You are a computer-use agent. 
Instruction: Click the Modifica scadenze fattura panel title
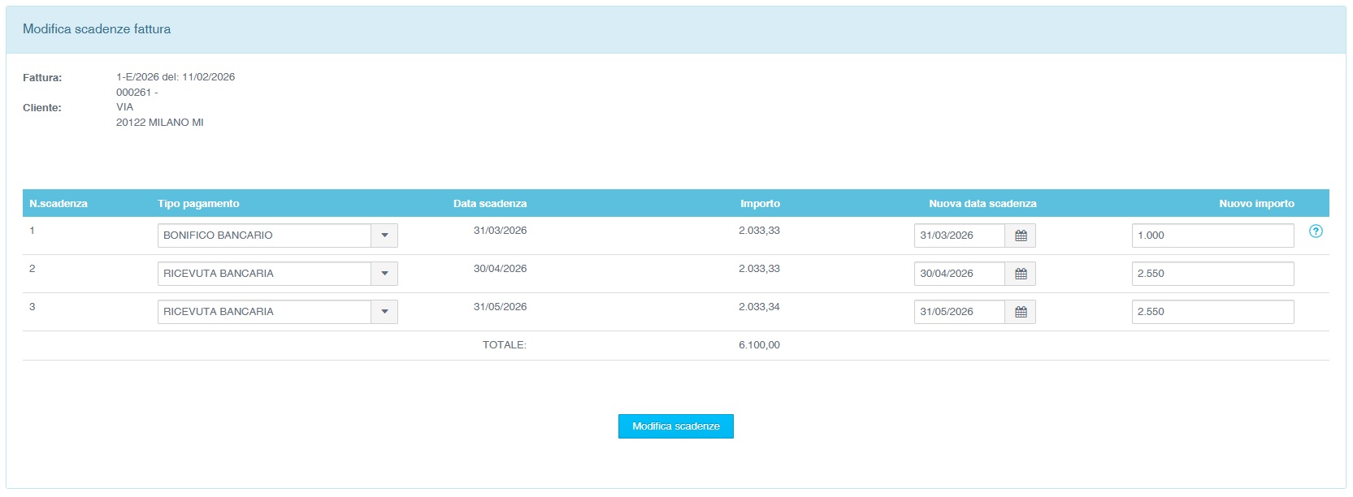pos(97,29)
